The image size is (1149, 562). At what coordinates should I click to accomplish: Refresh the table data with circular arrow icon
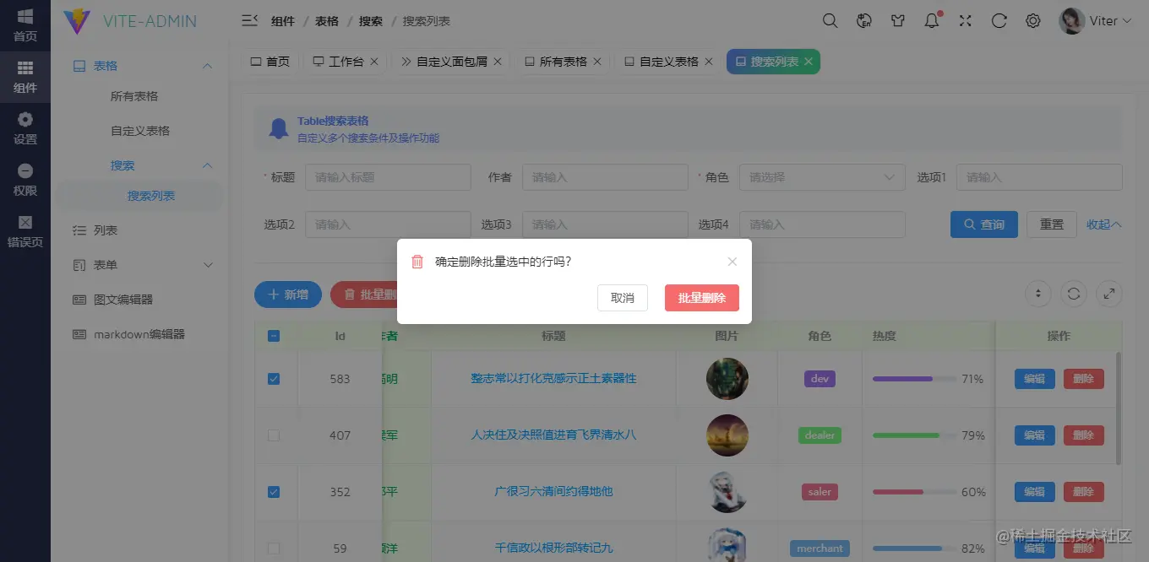1073,294
